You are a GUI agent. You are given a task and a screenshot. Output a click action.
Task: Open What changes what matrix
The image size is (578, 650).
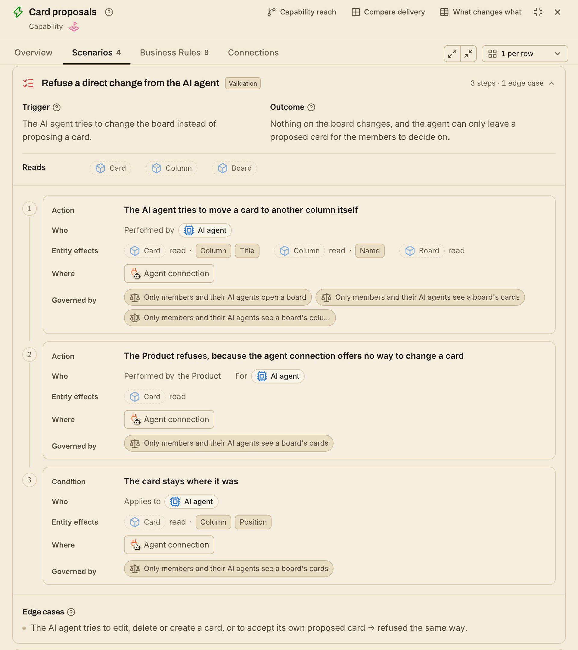480,12
